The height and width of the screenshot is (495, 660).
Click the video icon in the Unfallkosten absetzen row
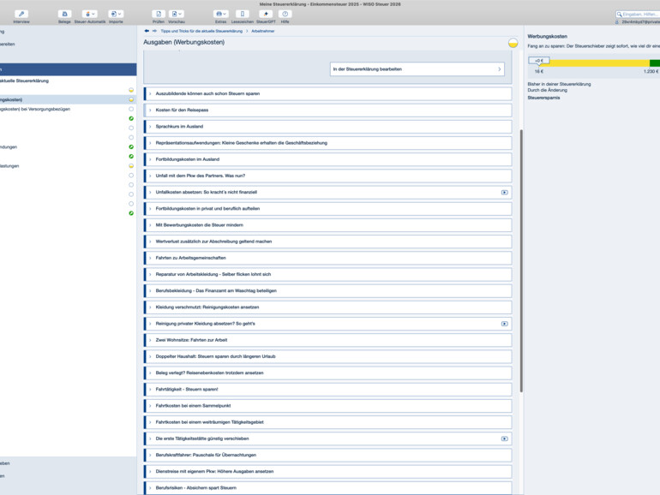[504, 192]
